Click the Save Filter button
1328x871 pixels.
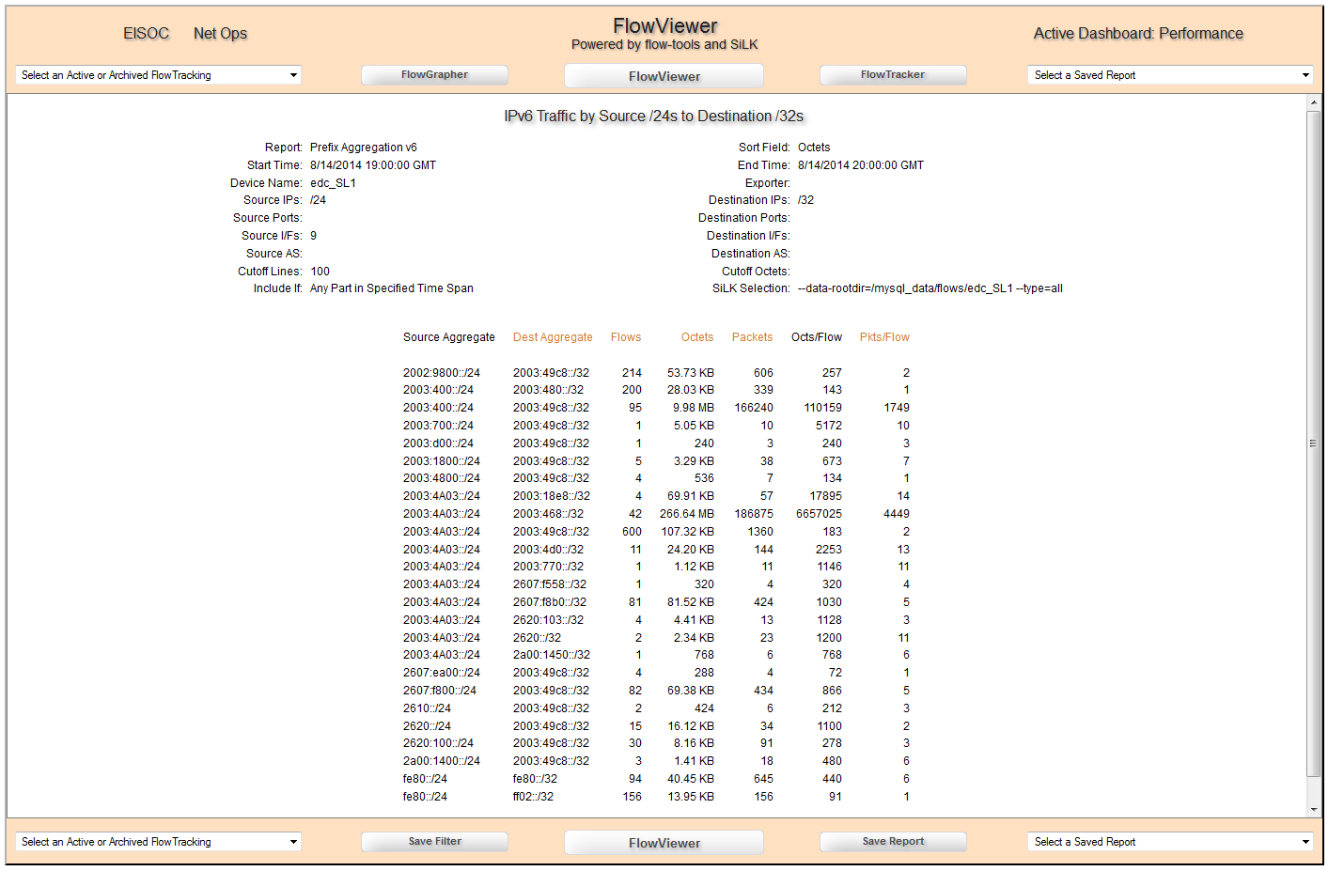pyautogui.click(x=434, y=841)
